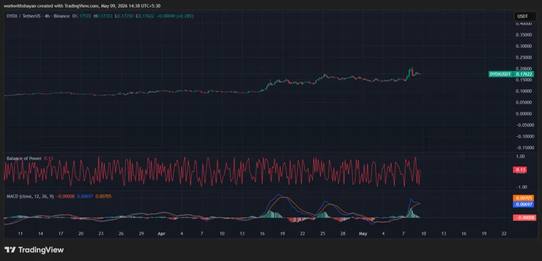This screenshot has width=542, height=261.
Task: Click the 0.25000 price axis label
Action: point(524,57)
